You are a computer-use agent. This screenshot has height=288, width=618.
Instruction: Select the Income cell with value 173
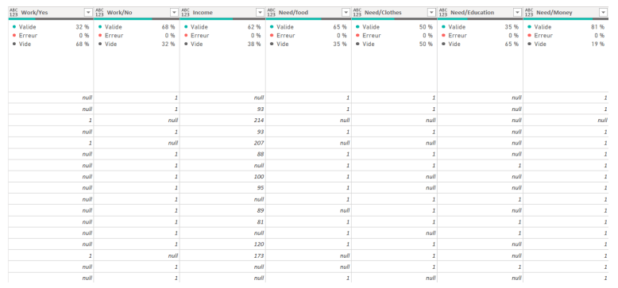[x=222, y=255]
